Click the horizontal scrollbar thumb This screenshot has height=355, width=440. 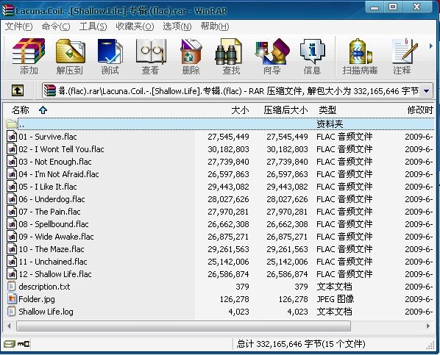(x=183, y=326)
